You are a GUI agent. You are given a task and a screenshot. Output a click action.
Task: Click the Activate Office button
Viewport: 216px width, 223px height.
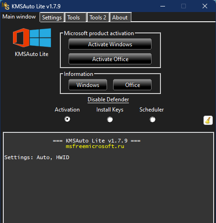point(110,59)
